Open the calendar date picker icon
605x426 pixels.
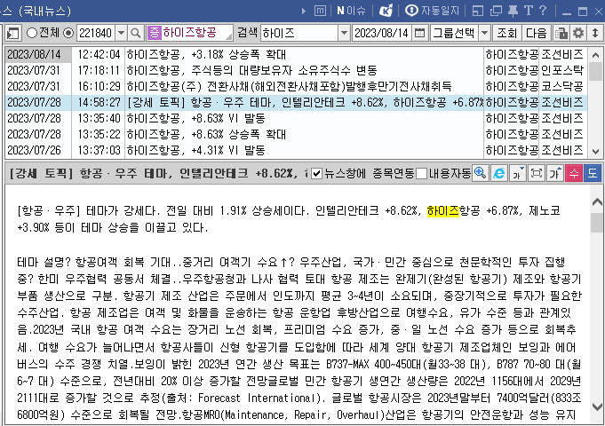[x=419, y=33]
